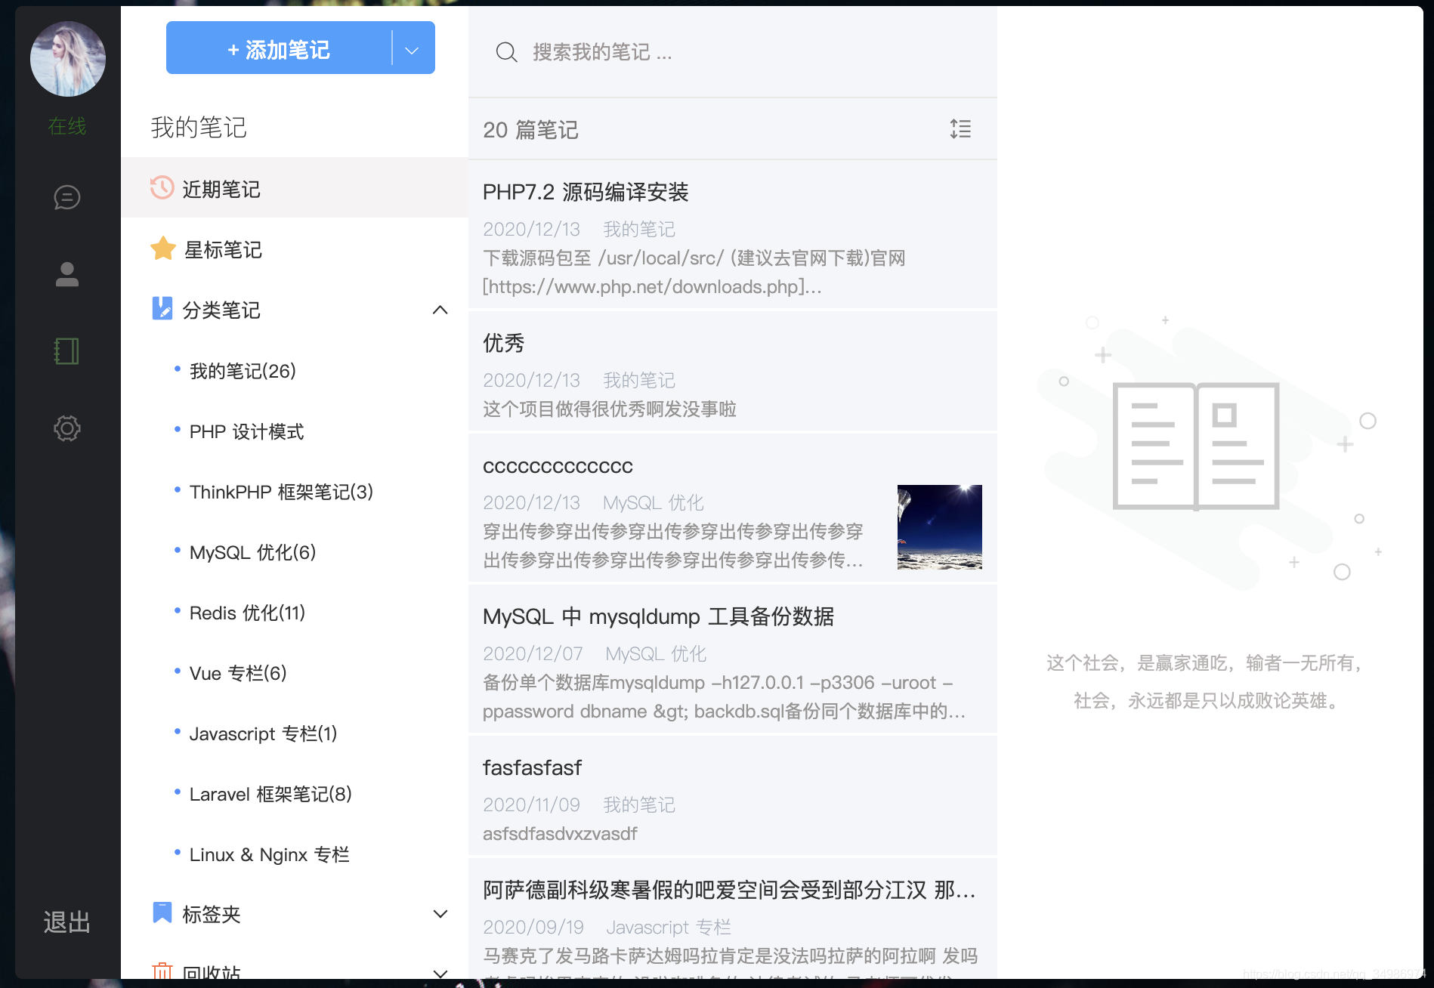Viewport: 1434px width, 988px height.
Task: Collapse the 分类笔记 section chevron
Action: (x=440, y=310)
